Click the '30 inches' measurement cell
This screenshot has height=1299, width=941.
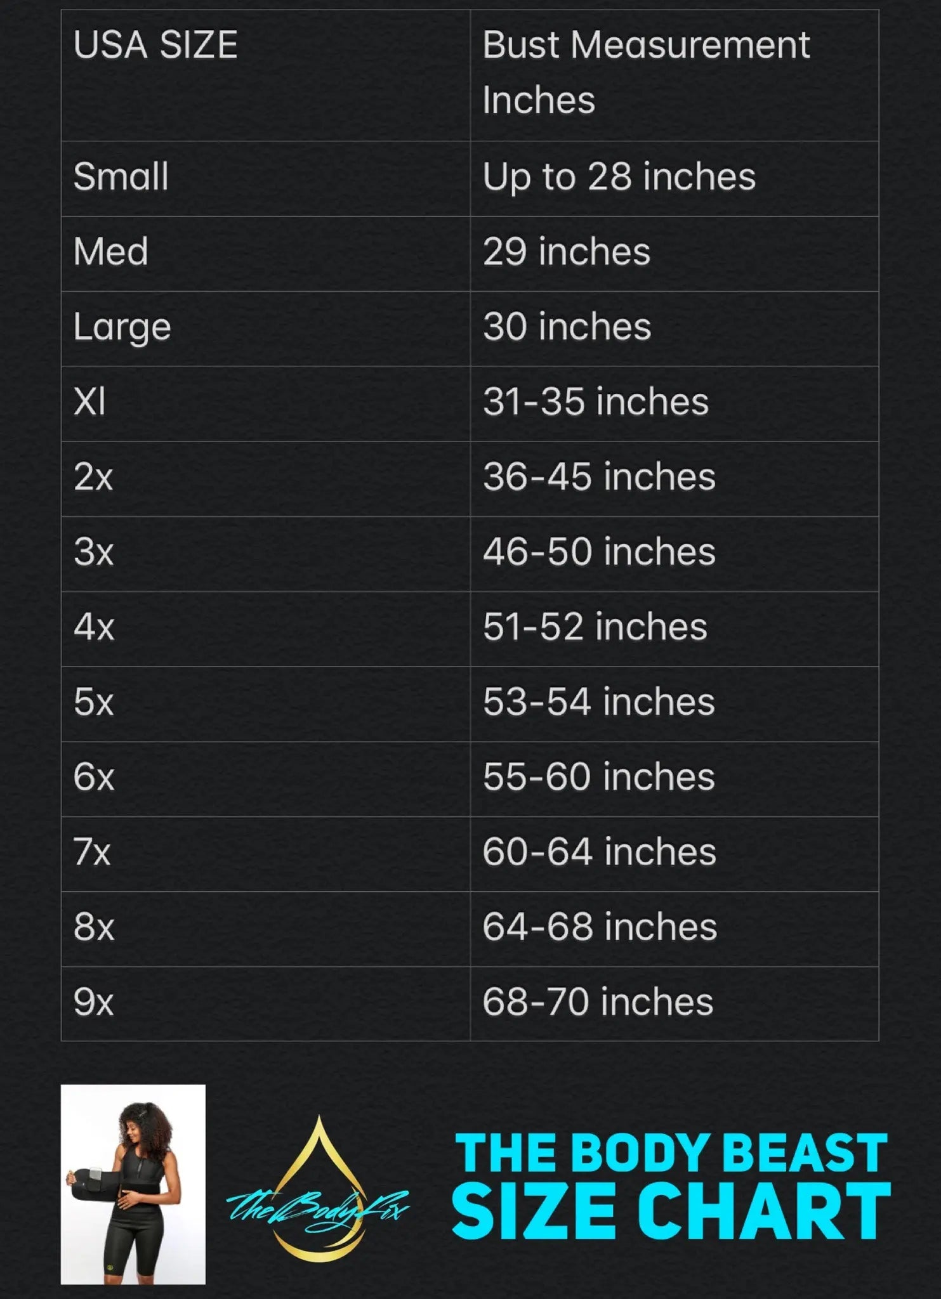567,327
